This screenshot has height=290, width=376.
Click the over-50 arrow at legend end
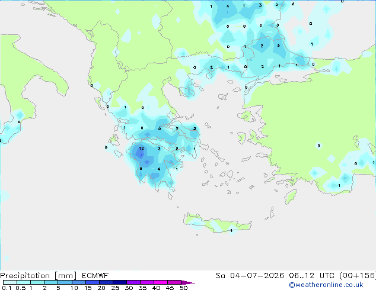tap(188, 282)
